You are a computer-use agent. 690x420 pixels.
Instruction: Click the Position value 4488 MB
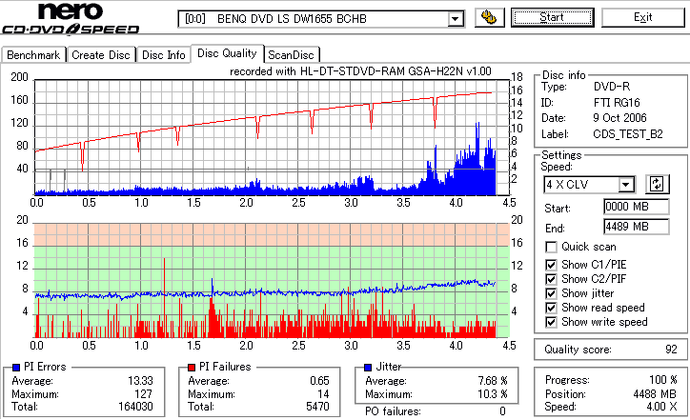655,393
